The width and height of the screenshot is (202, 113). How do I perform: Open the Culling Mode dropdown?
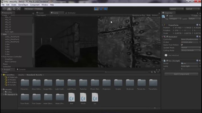(191, 51)
